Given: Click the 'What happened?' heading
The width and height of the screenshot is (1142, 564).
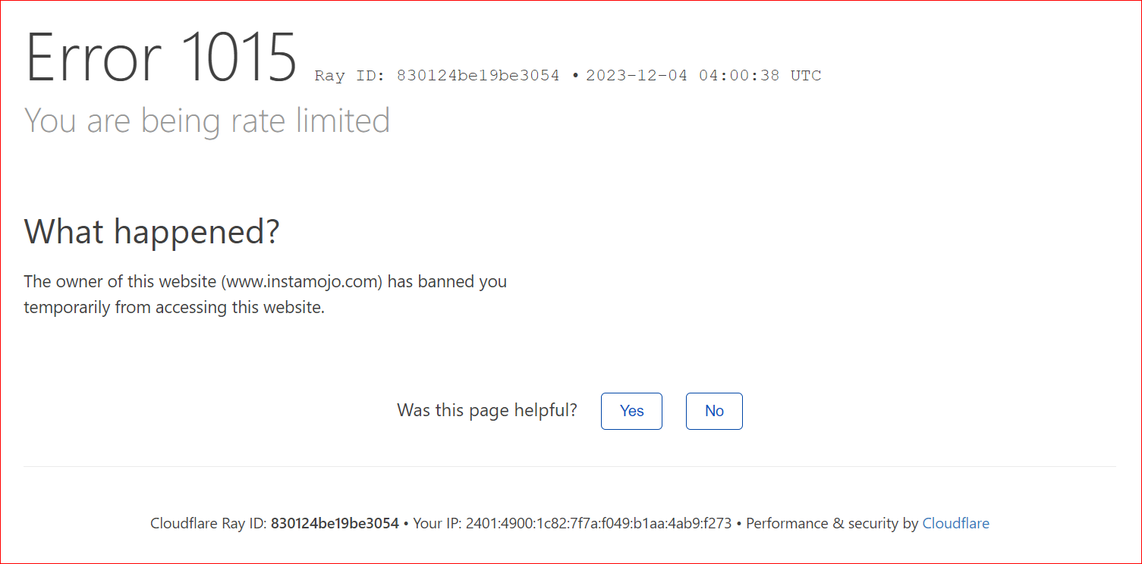Looking at the screenshot, I should coord(152,231).
